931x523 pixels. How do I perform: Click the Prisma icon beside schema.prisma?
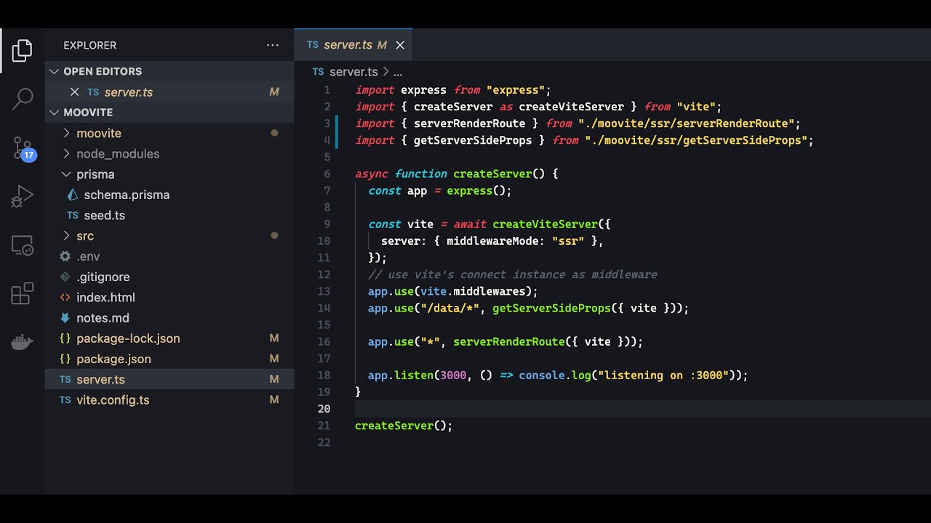(72, 195)
